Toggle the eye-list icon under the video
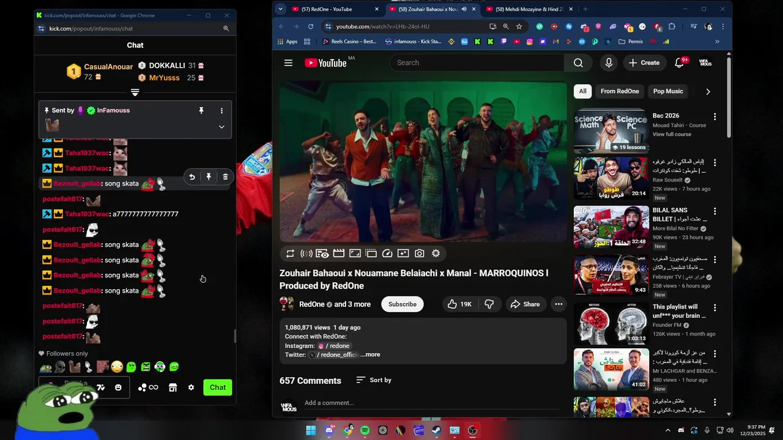Viewport: 783px width, 440px height. (x=322, y=254)
